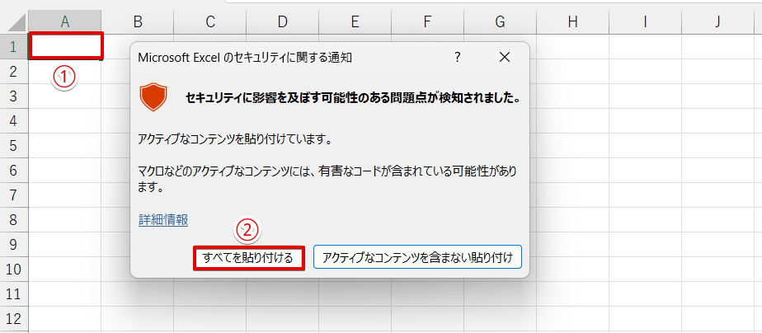
Task: Click the dialog help question mark
Action: click(457, 57)
